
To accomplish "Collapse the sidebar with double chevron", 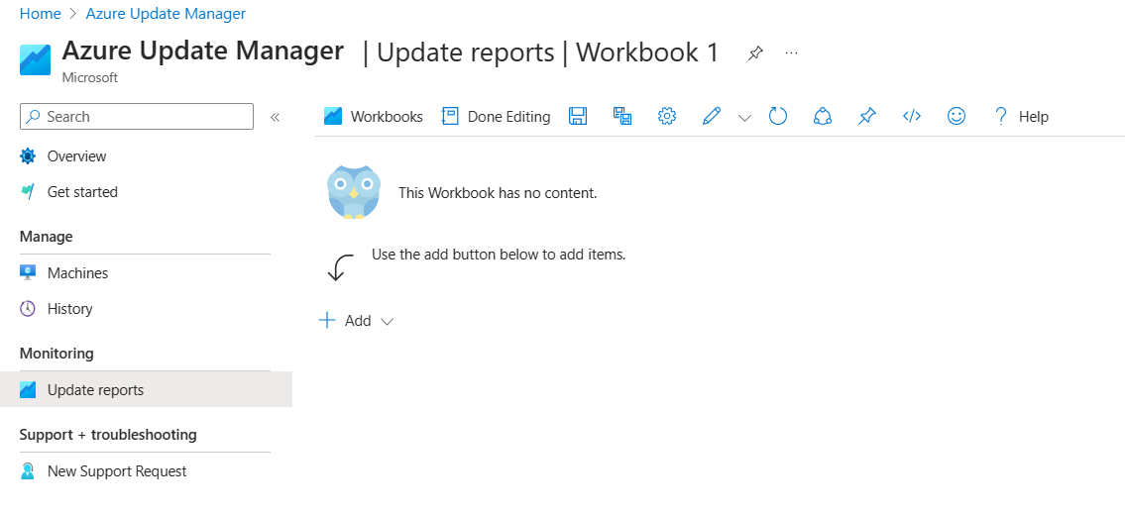I will click(x=275, y=117).
